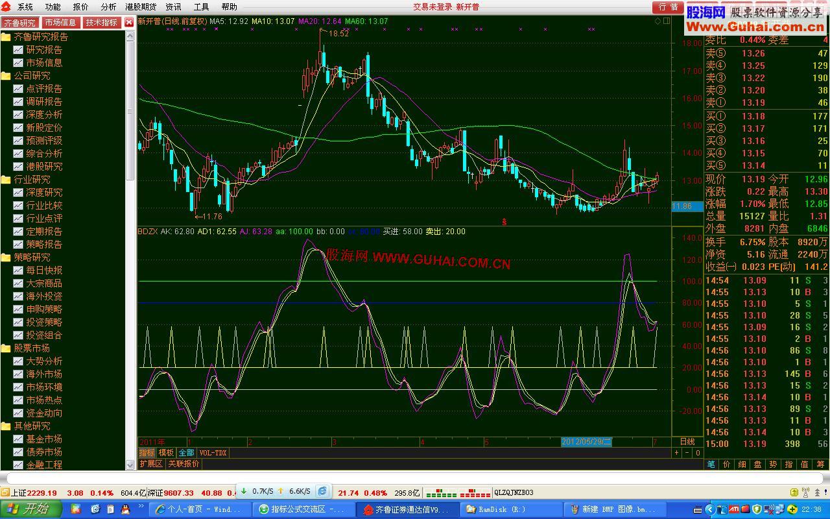Click the 扩展区 button
The width and height of the screenshot is (830, 519).
tap(151, 464)
